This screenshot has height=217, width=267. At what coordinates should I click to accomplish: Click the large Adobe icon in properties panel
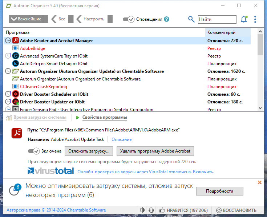(x=17, y=133)
